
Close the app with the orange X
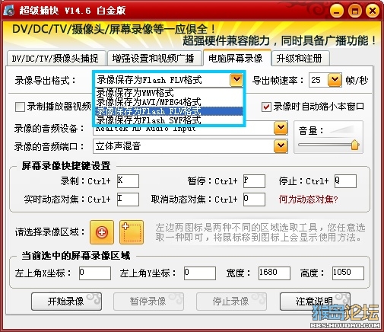[373, 11]
